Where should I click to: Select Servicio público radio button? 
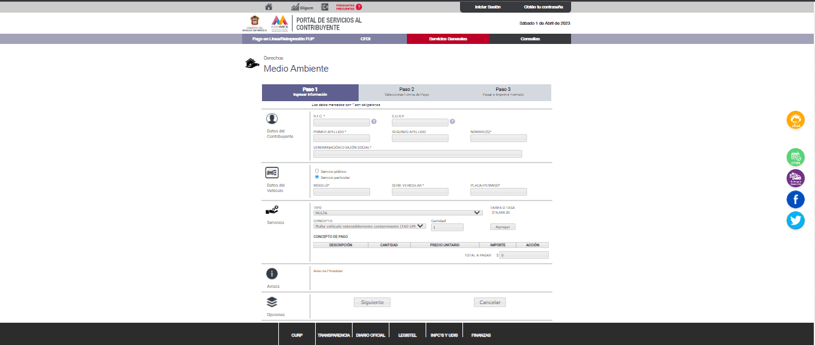click(x=317, y=171)
